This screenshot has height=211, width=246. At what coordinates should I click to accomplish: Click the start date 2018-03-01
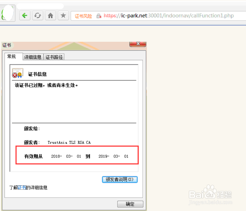tap(66, 156)
